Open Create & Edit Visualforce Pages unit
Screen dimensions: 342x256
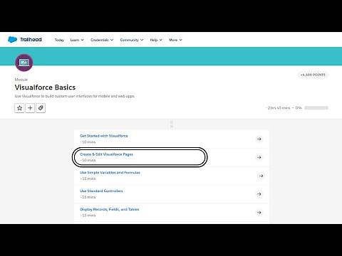pyautogui.click(x=106, y=154)
